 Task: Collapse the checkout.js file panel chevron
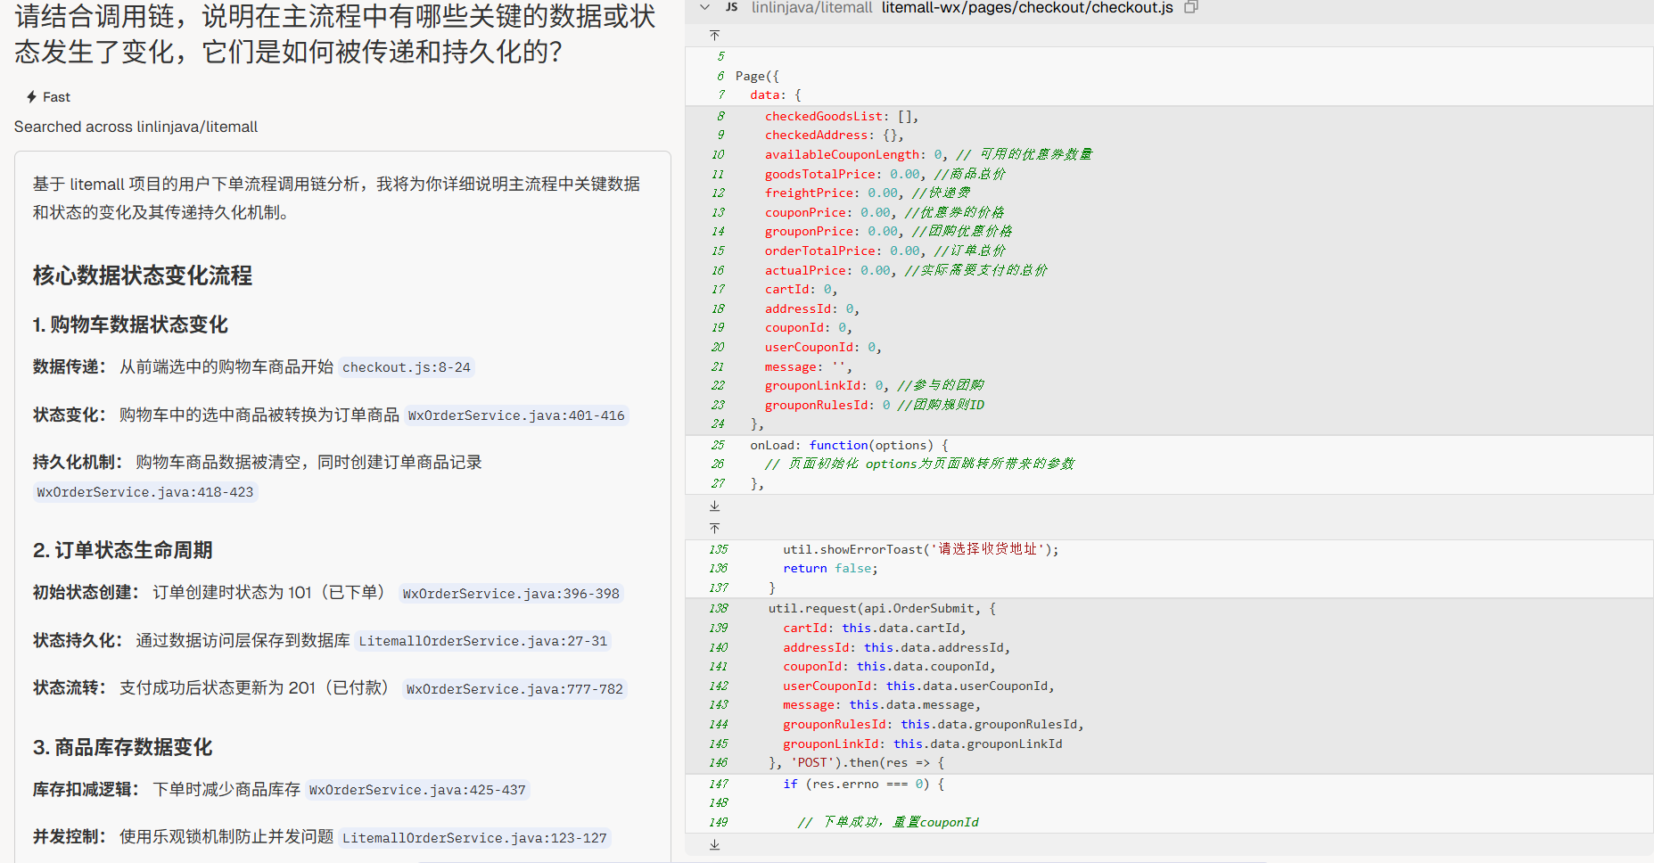tap(704, 7)
